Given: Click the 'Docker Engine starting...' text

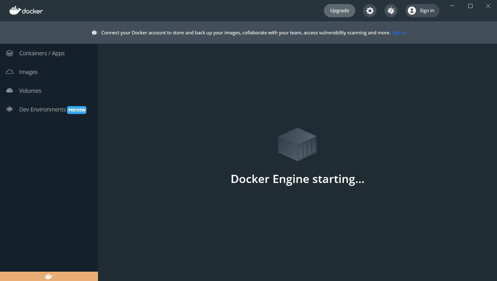Looking at the screenshot, I should coord(297,179).
